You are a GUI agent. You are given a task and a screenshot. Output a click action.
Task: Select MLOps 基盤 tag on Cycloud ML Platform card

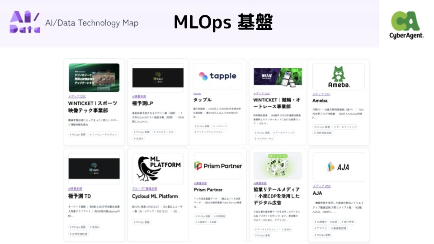click(x=142, y=222)
